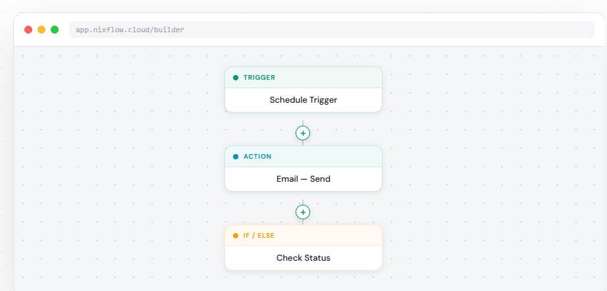Click the green maximize window dot
Screen dimensions: 607x291
point(55,30)
